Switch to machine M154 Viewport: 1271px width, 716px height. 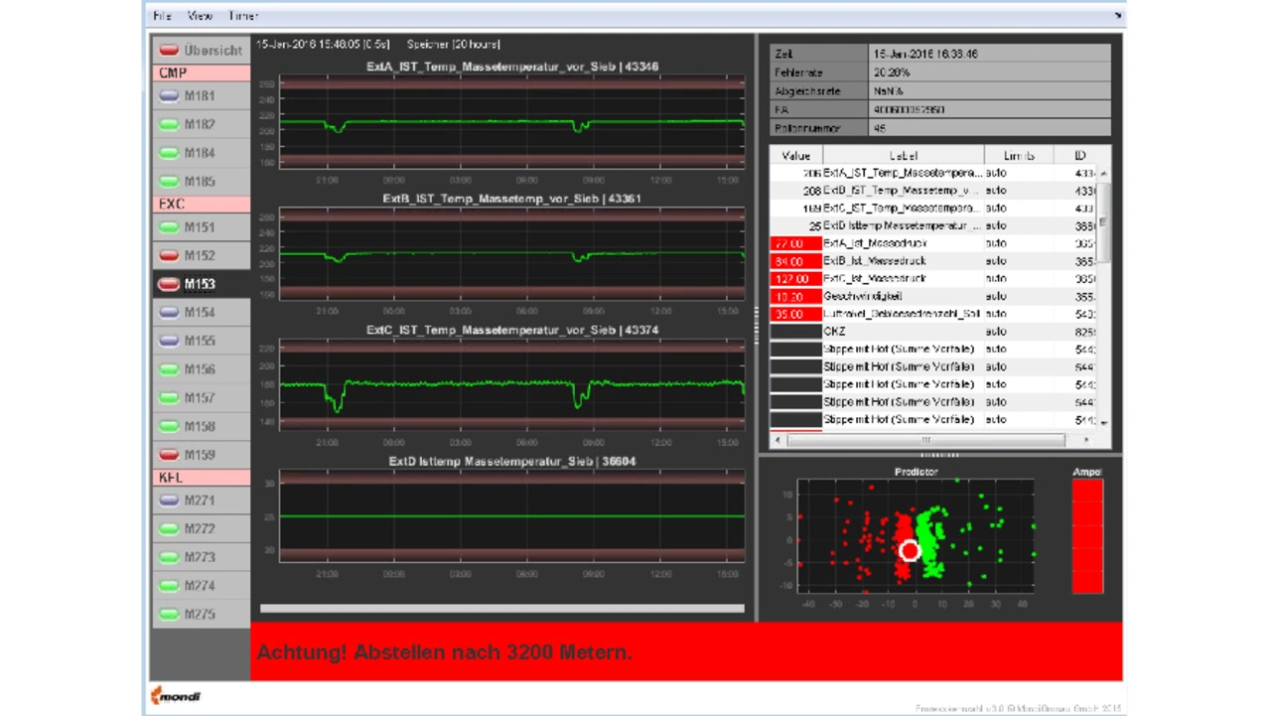201,312
